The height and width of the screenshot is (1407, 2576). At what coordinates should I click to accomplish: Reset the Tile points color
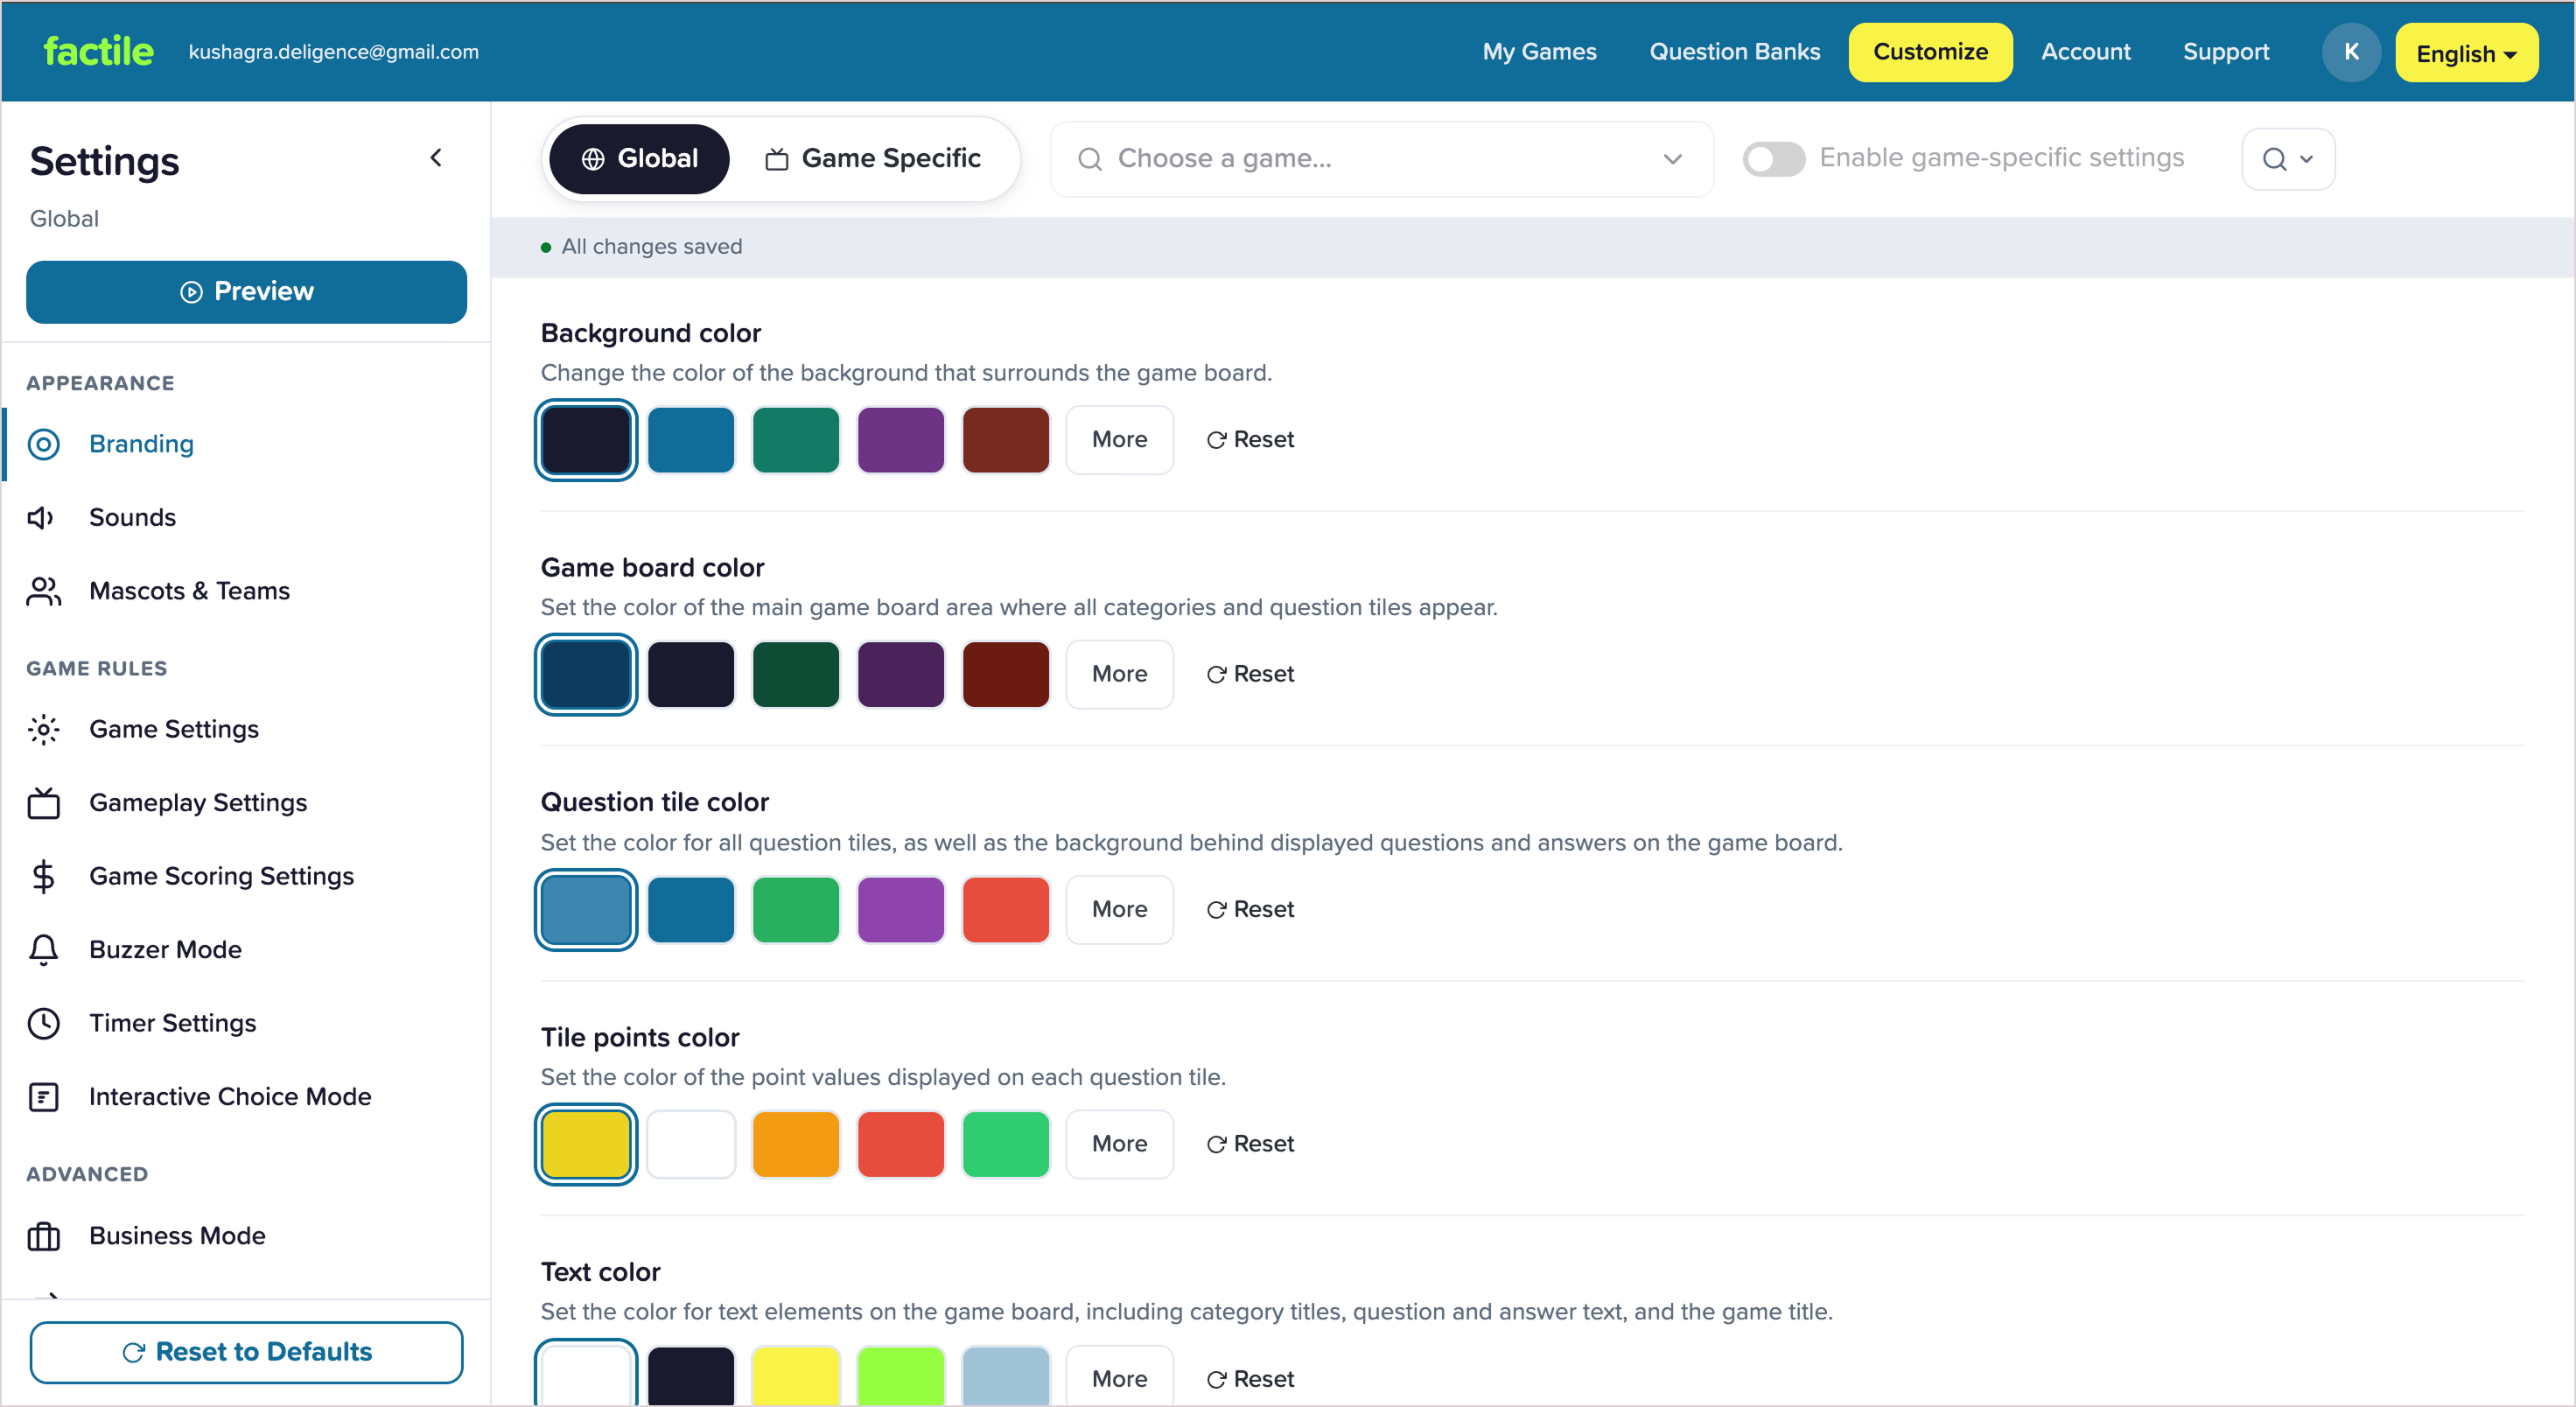point(1250,1144)
